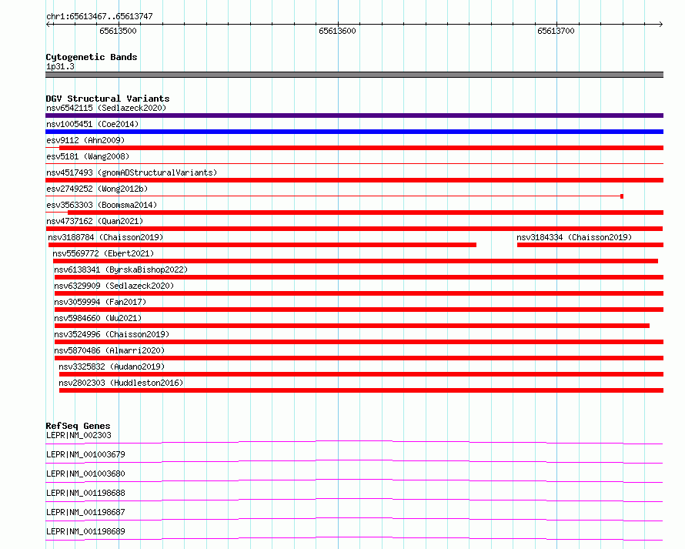Click the small red marker on esv2749252
The width and height of the screenshot is (685, 549).
click(622, 196)
